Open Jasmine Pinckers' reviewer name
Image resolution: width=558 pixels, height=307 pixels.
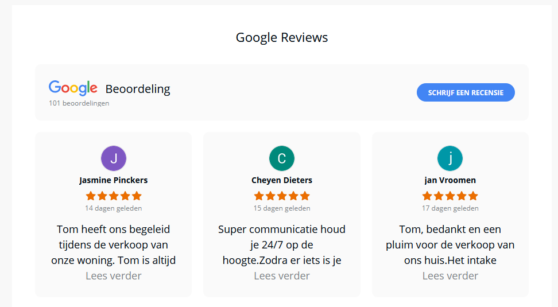(x=114, y=180)
